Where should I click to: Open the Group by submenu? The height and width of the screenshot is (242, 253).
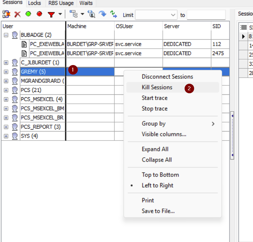click(x=173, y=124)
